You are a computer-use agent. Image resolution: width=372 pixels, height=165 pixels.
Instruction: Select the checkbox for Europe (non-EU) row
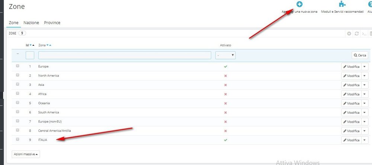[x=17, y=121]
